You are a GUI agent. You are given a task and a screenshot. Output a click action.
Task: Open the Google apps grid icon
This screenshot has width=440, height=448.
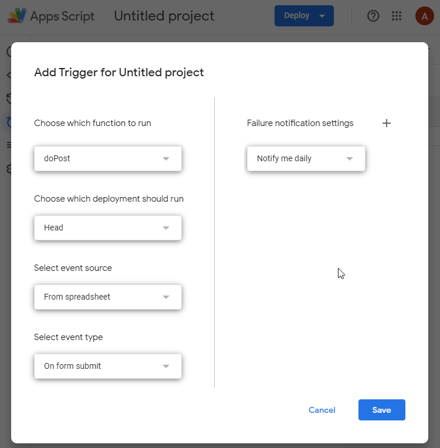[397, 16]
